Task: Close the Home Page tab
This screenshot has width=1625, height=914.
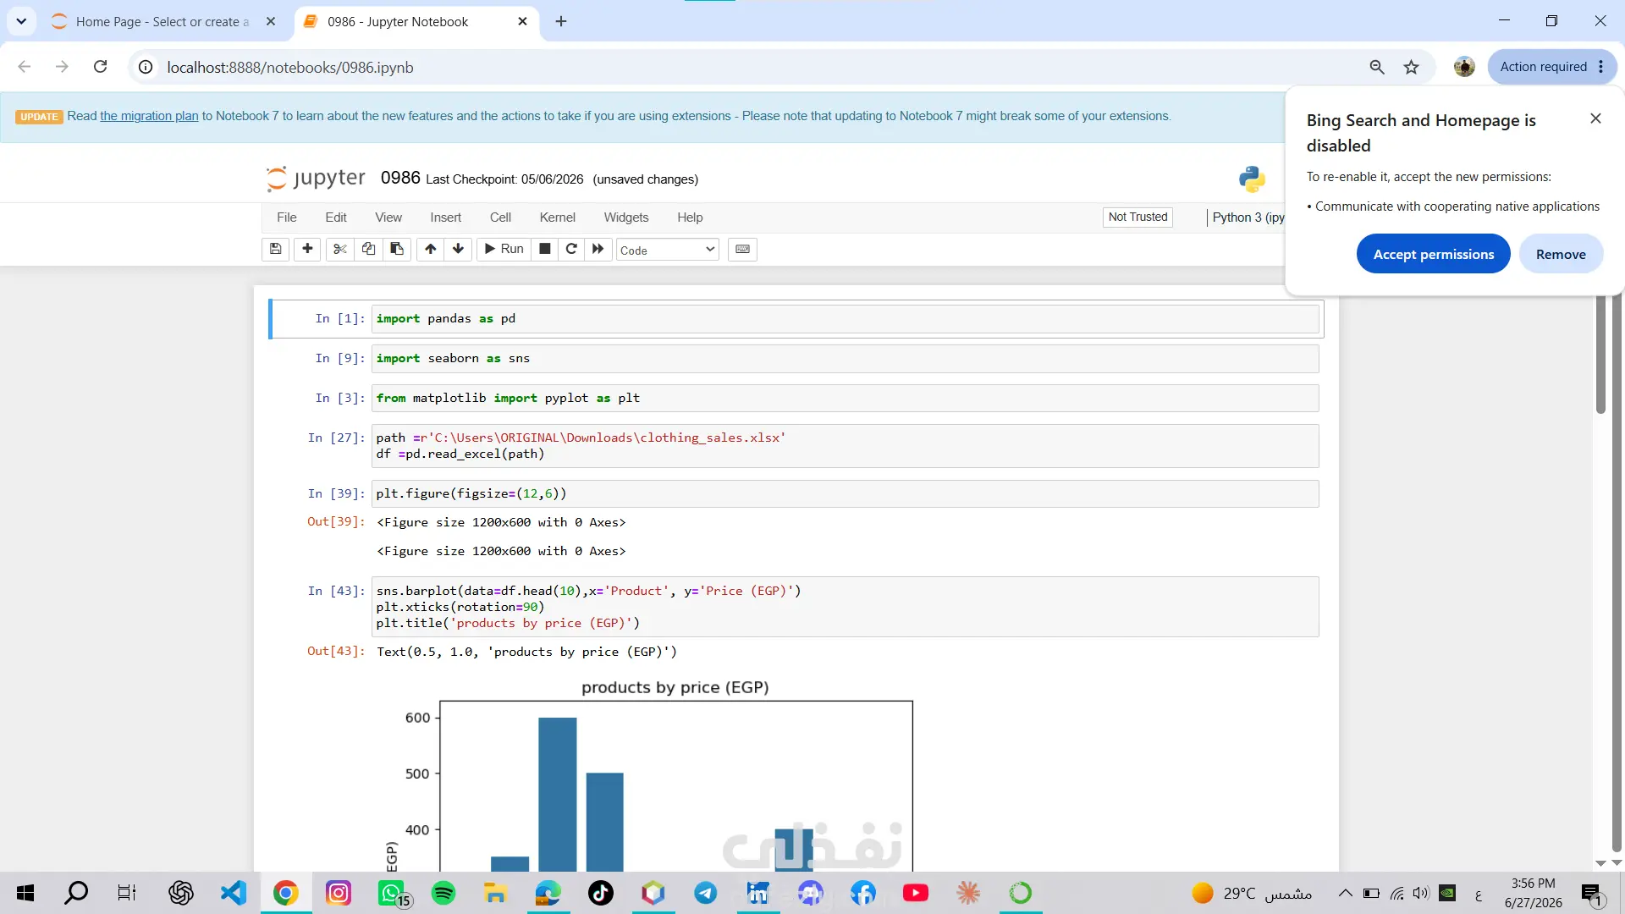Action: [271, 22]
